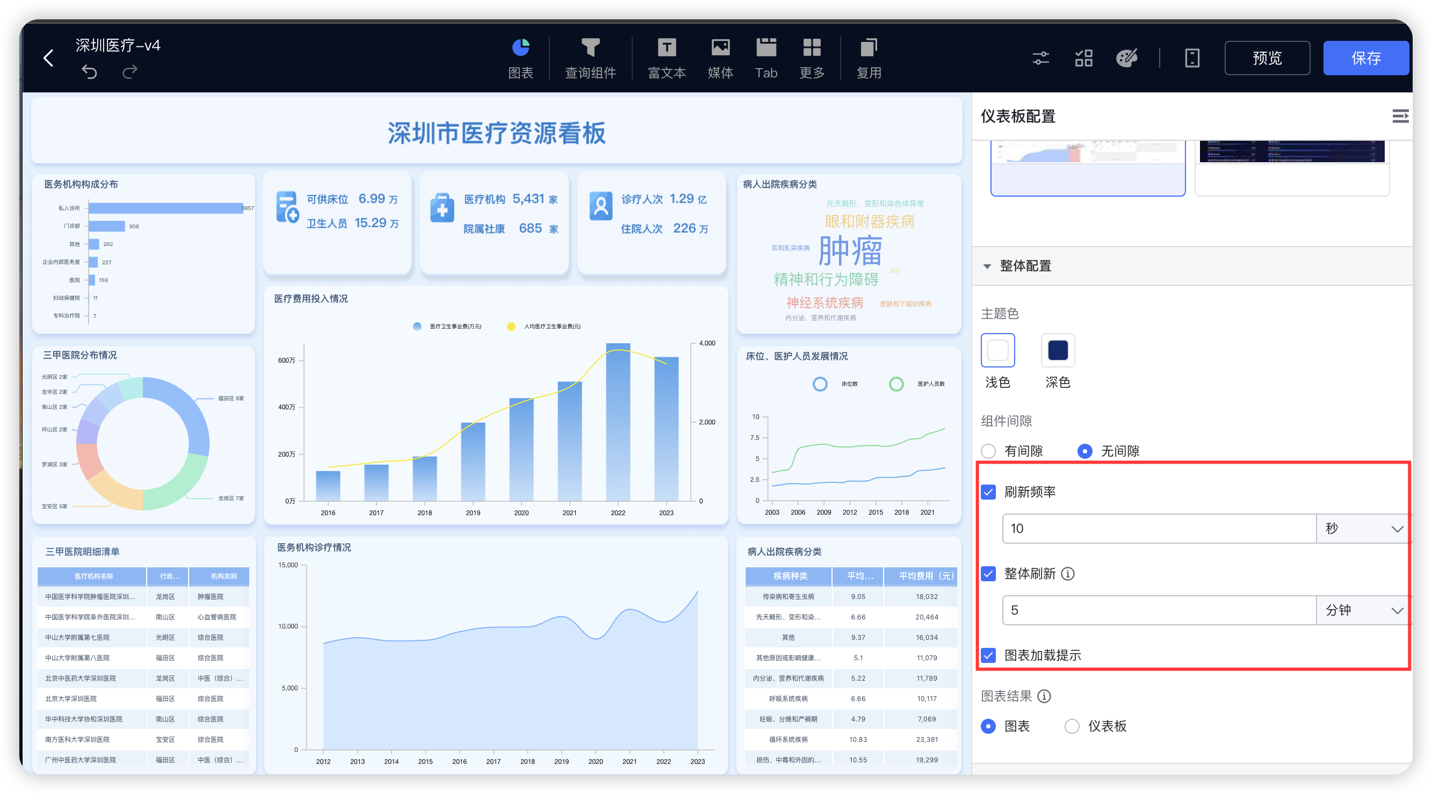Click the refresh frequency field showing 10
1432x794 pixels.
point(1159,528)
